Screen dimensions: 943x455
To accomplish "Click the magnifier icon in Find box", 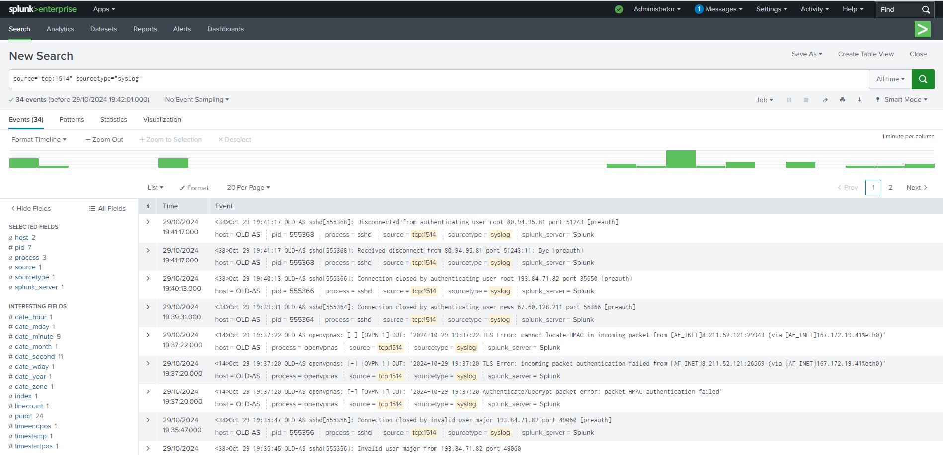I will (x=926, y=9).
